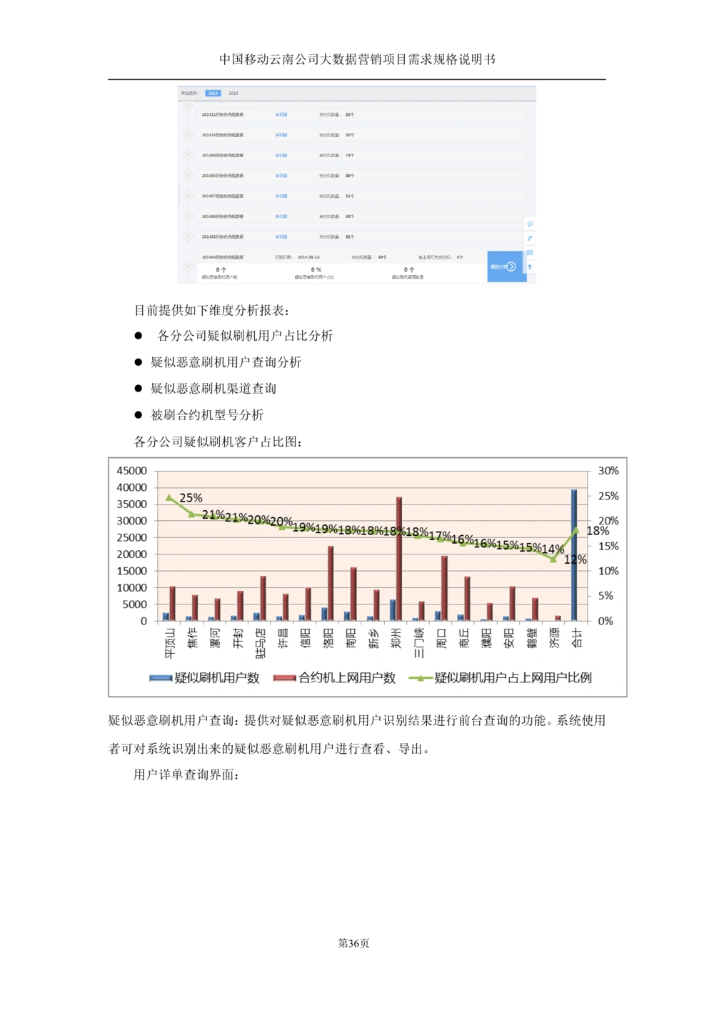Click the timeline node for 201411 data
The height and width of the screenshot is (1011, 714).
tap(188, 106)
